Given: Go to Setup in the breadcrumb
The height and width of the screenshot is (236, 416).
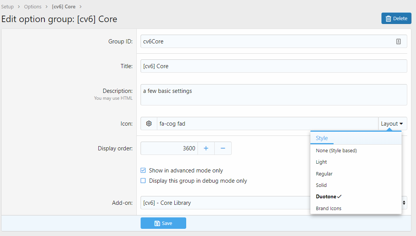Looking at the screenshot, I should (x=8, y=6).
